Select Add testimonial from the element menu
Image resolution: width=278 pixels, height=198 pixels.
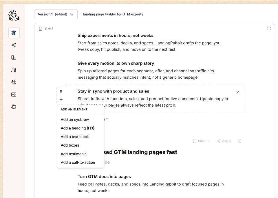point(74,154)
